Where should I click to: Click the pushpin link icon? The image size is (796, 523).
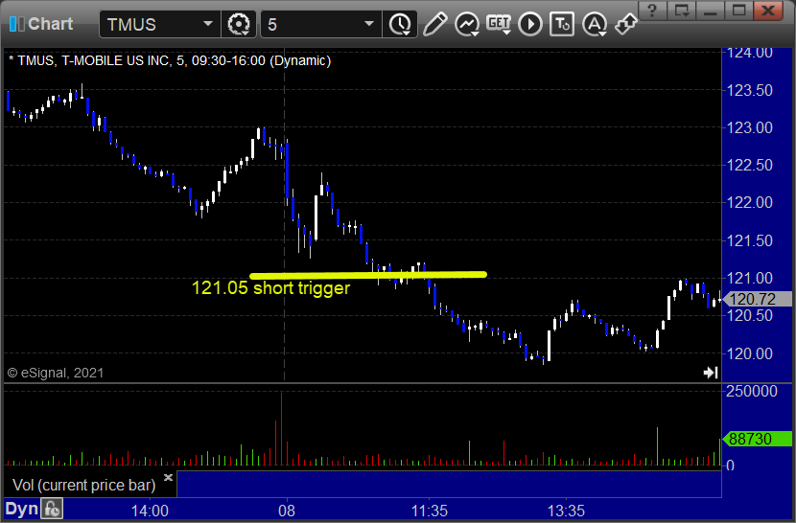tap(625, 24)
